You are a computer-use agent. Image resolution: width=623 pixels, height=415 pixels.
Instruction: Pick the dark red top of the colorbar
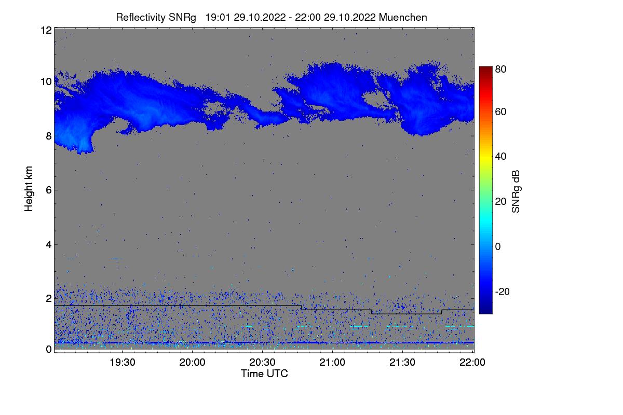pos(485,70)
